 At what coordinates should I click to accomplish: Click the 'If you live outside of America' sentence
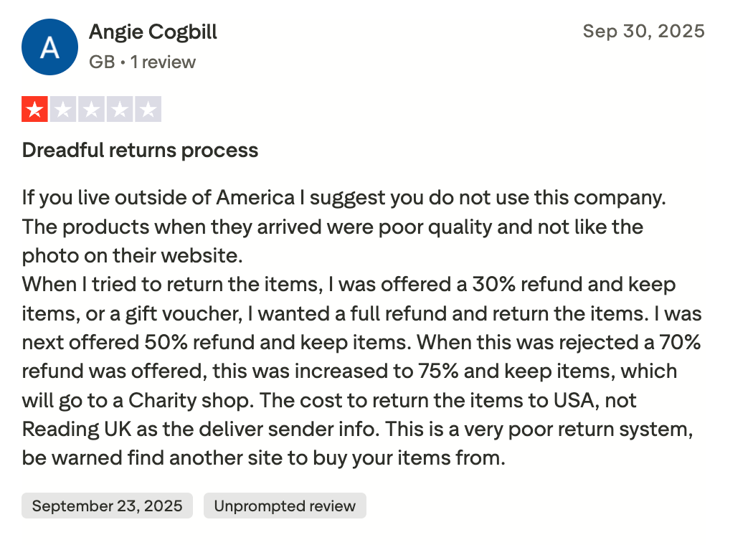tap(344, 197)
